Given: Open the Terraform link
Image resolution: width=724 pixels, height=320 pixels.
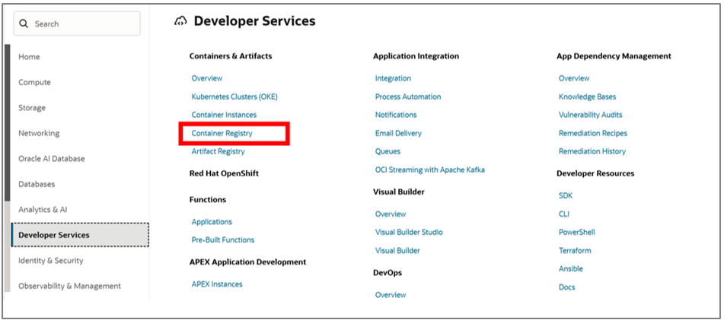Looking at the screenshot, I should (575, 250).
